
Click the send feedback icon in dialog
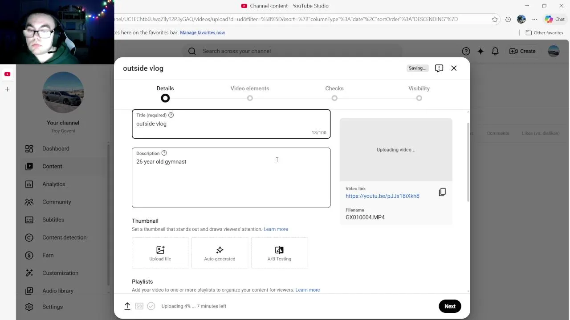tap(439, 68)
